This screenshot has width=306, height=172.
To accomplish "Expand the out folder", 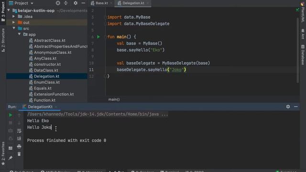I will (14, 22).
